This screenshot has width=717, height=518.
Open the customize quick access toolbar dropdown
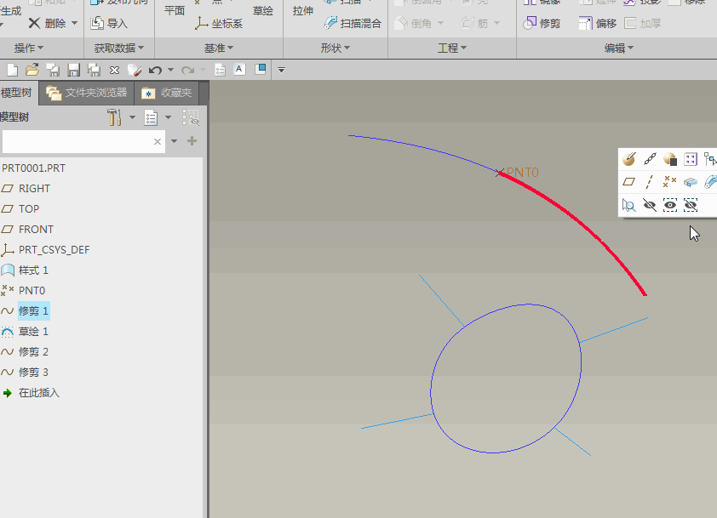point(281,70)
